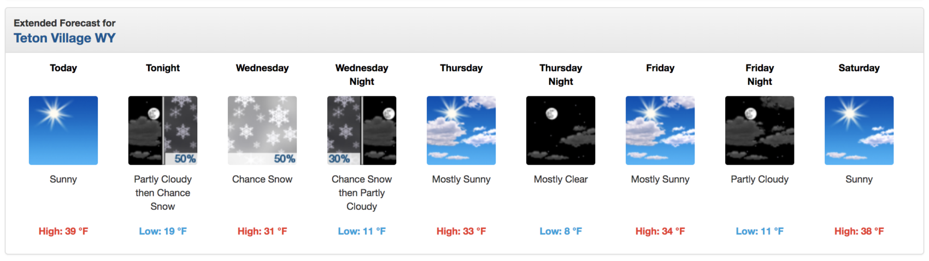Click the Low: 8 °F temperature
Viewport: 929px width, 261px height.
click(561, 231)
